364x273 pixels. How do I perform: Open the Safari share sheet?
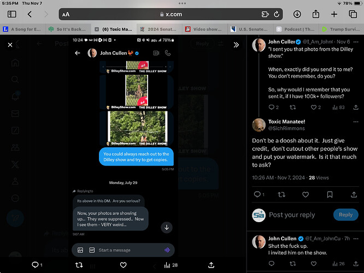click(315, 14)
